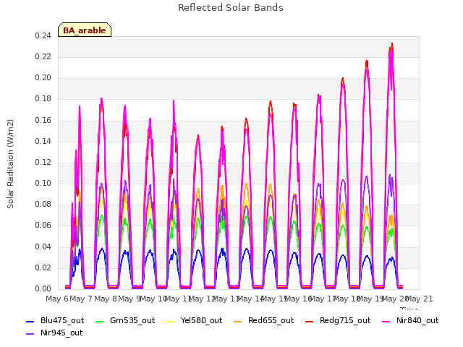Viewport: 463px width, 347px height.
Task: Toggle the Red655_out legend entry
Action: (x=263, y=320)
